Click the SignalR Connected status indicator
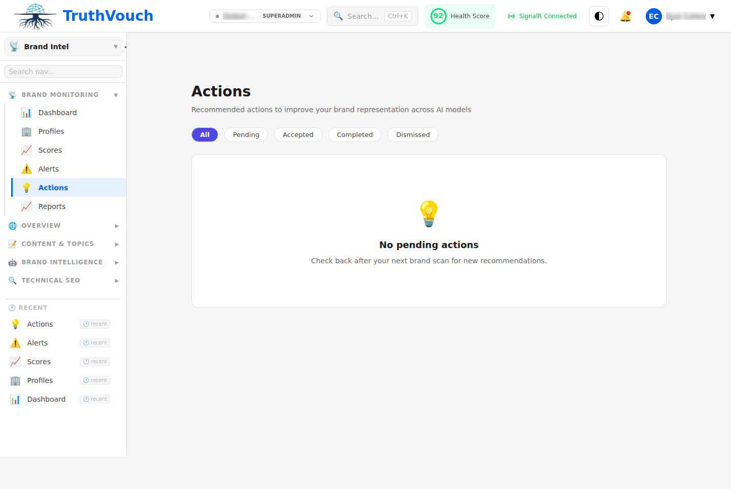The width and height of the screenshot is (731, 489). point(542,16)
